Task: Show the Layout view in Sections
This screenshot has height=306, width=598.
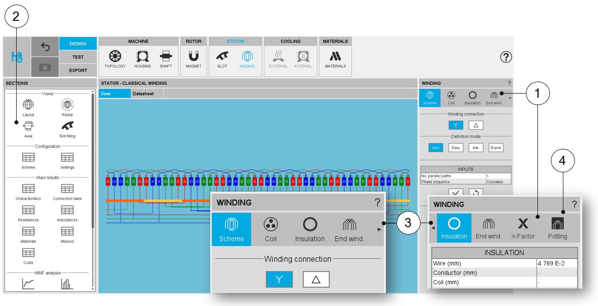Action: 28,107
